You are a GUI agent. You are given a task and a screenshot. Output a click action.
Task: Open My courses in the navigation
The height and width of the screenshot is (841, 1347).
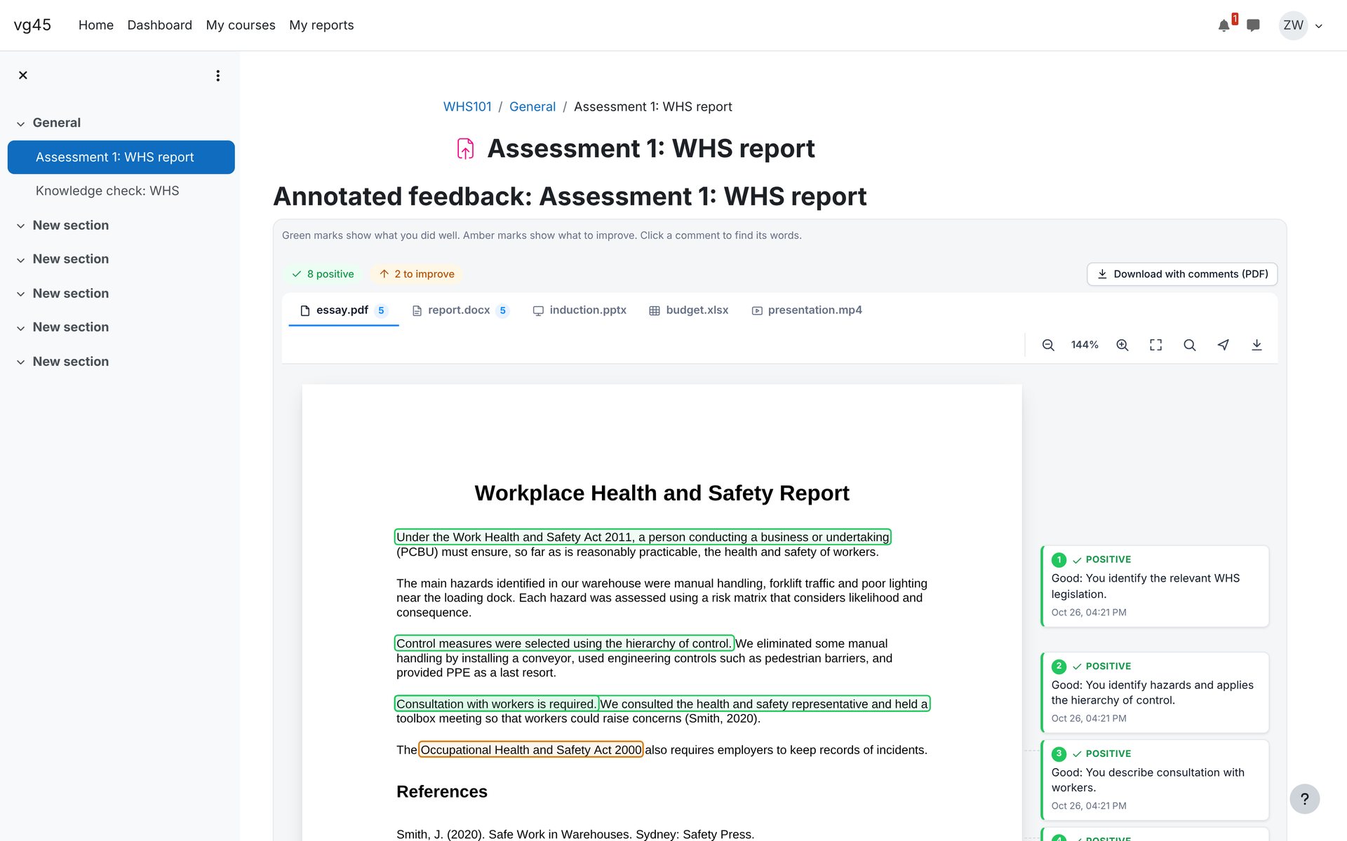point(241,25)
